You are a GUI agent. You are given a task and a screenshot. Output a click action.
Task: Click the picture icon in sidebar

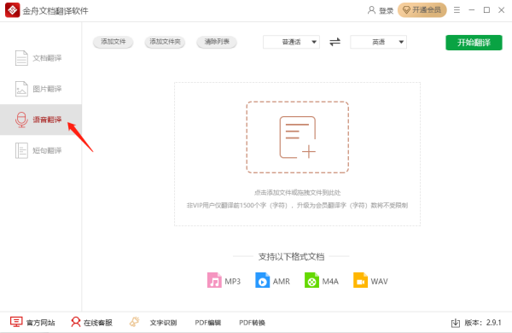21,89
